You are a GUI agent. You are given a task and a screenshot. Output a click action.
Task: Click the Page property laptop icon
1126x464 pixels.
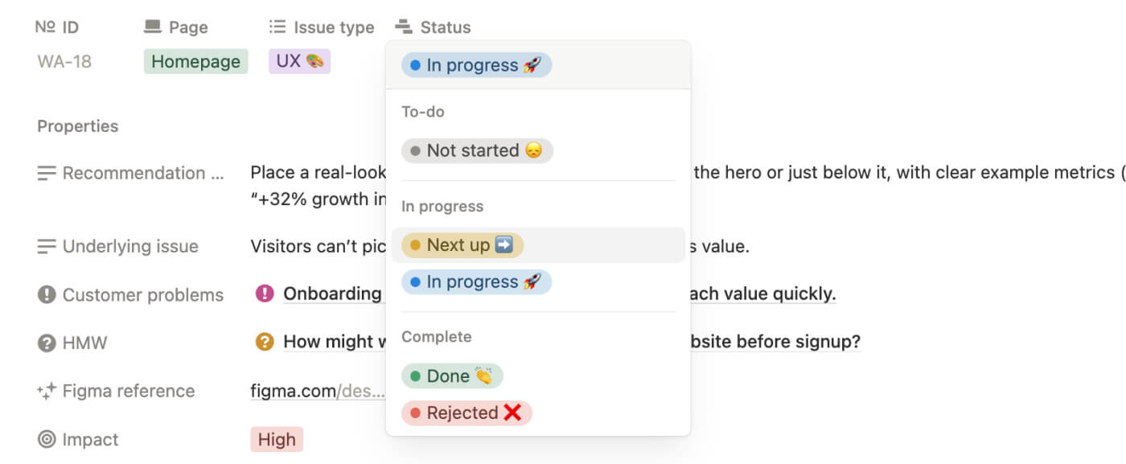point(153,27)
